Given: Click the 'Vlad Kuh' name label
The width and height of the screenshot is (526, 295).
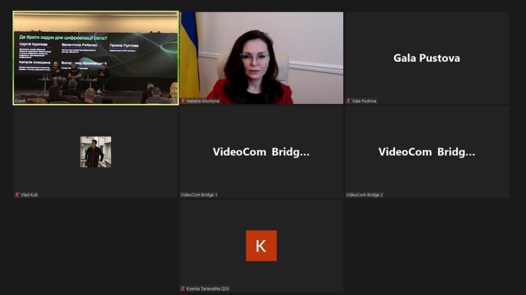Looking at the screenshot, I should [29, 195].
